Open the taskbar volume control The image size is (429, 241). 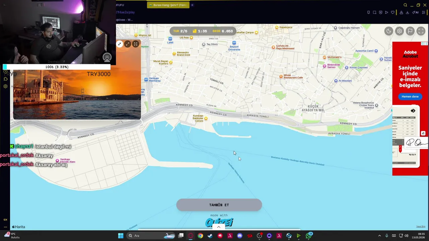click(x=406, y=236)
